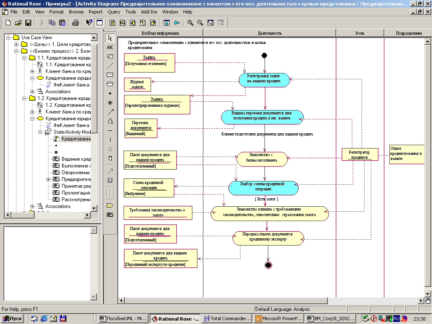Select the Anchor Note dashed line tool
This screenshot has height=324, width=432.
[x=110, y=65]
